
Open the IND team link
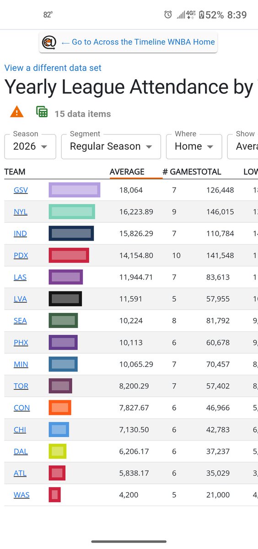[20, 233]
